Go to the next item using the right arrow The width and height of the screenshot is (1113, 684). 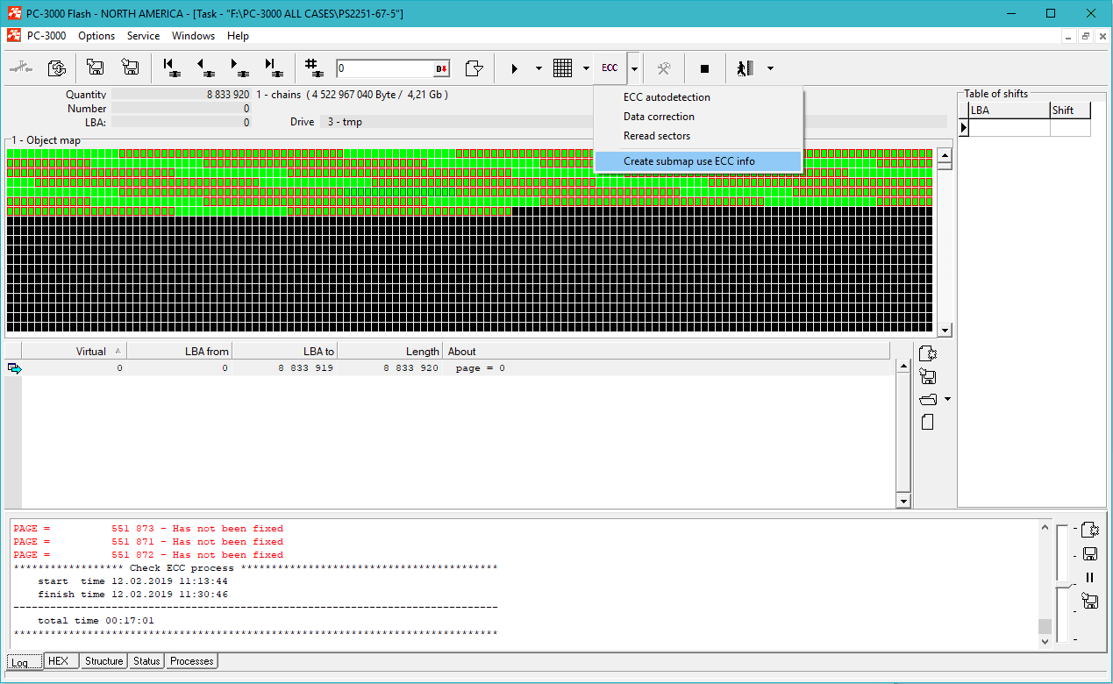coord(239,68)
